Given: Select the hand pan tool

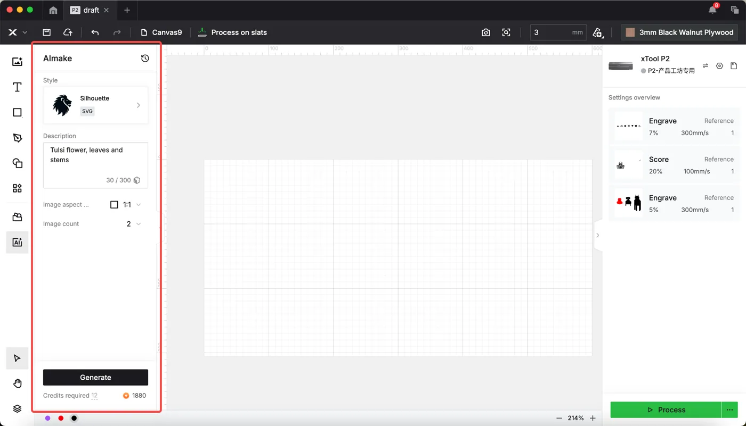Looking at the screenshot, I should (17, 383).
